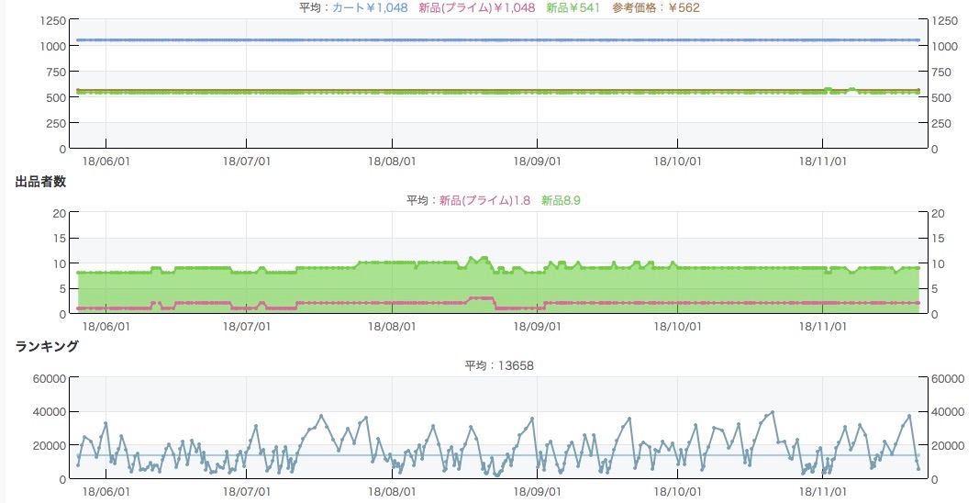
Task: Select the 出品者数 section heading
Action: [x=40, y=181]
